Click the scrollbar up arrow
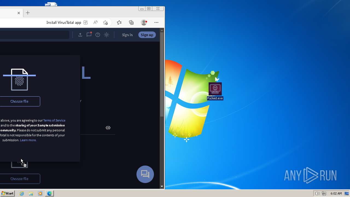The height and width of the screenshot is (197, 350). [162, 30]
